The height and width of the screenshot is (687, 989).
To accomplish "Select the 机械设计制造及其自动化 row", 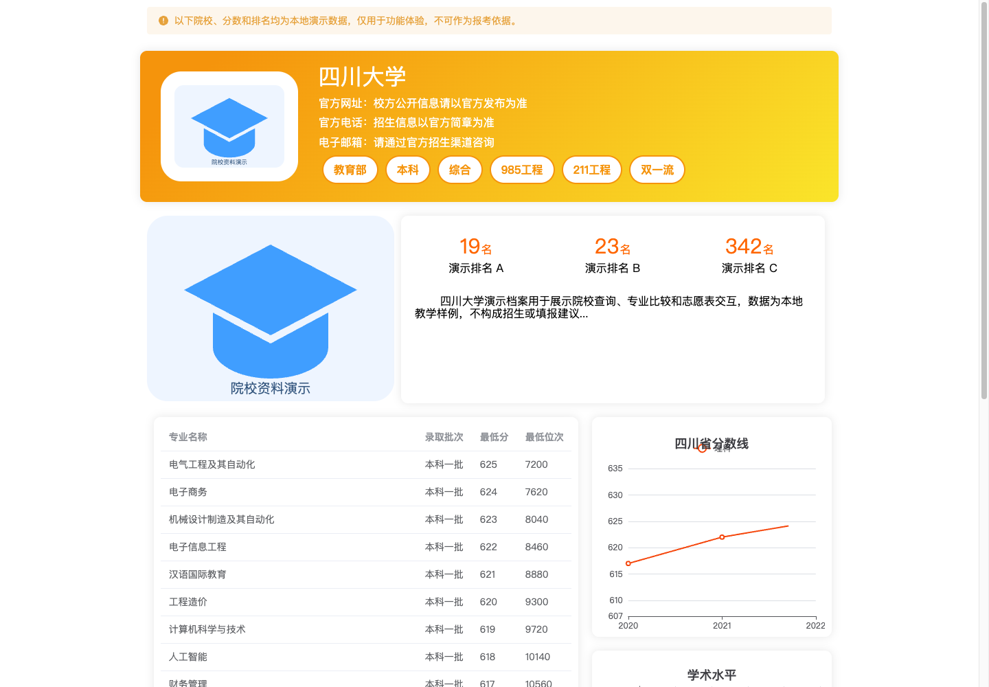I will (366, 519).
